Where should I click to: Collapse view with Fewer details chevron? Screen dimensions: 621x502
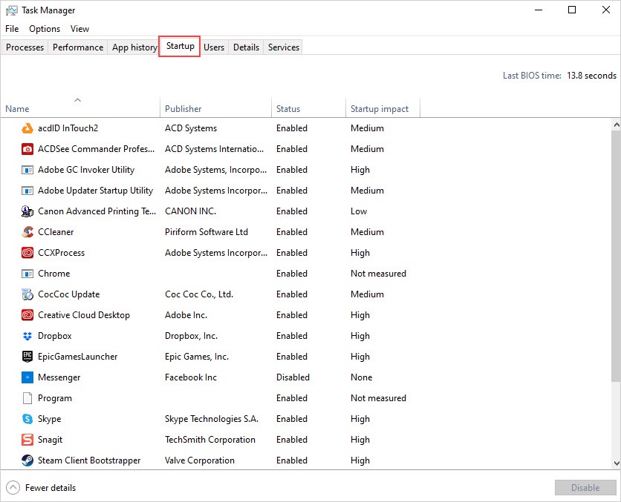coord(13,487)
